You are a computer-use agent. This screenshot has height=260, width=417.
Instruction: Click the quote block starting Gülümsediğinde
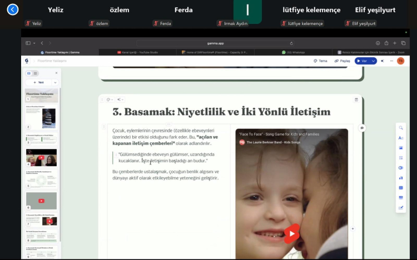[166, 158]
